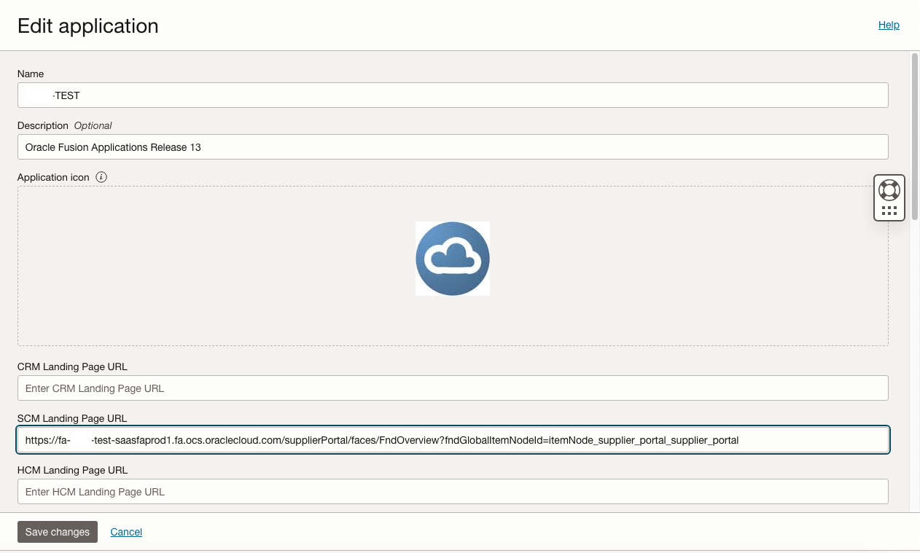Screen dimensions: 920x553
Task: Open the lifebuoy support icon
Action: coord(889,190)
